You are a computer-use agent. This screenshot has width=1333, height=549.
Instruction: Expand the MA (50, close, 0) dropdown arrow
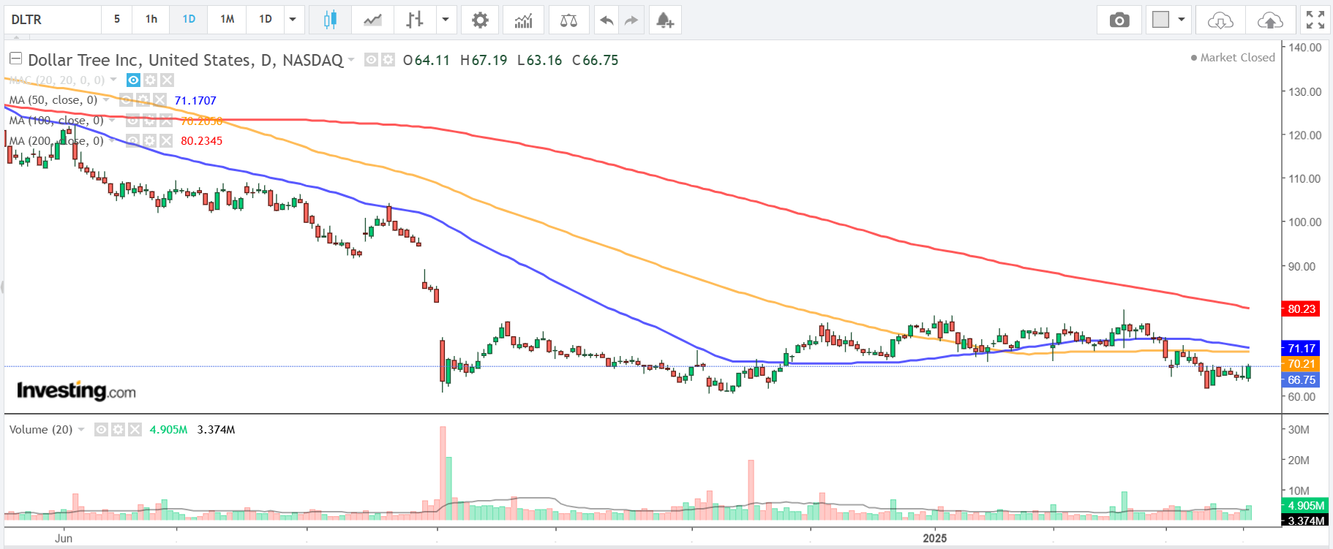click(106, 100)
